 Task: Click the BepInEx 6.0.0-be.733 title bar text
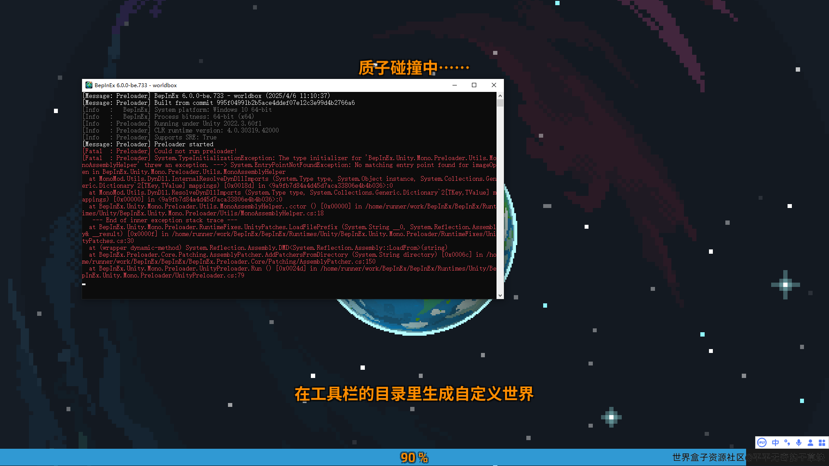tap(136, 85)
